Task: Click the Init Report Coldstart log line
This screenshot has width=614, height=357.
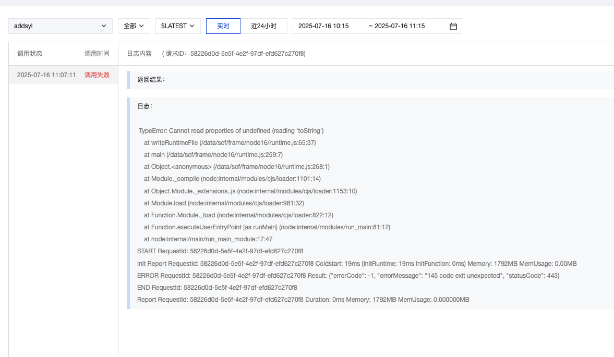Action: coord(357,264)
